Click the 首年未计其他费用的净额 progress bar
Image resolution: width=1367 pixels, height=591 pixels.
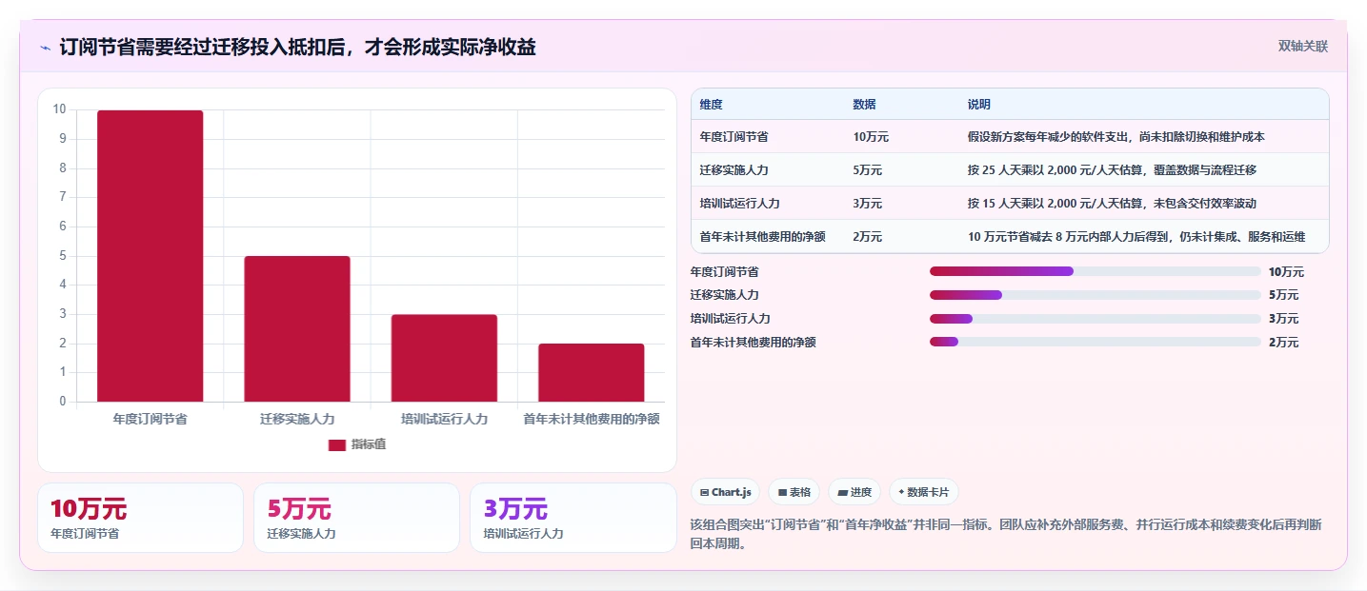[1096, 342]
